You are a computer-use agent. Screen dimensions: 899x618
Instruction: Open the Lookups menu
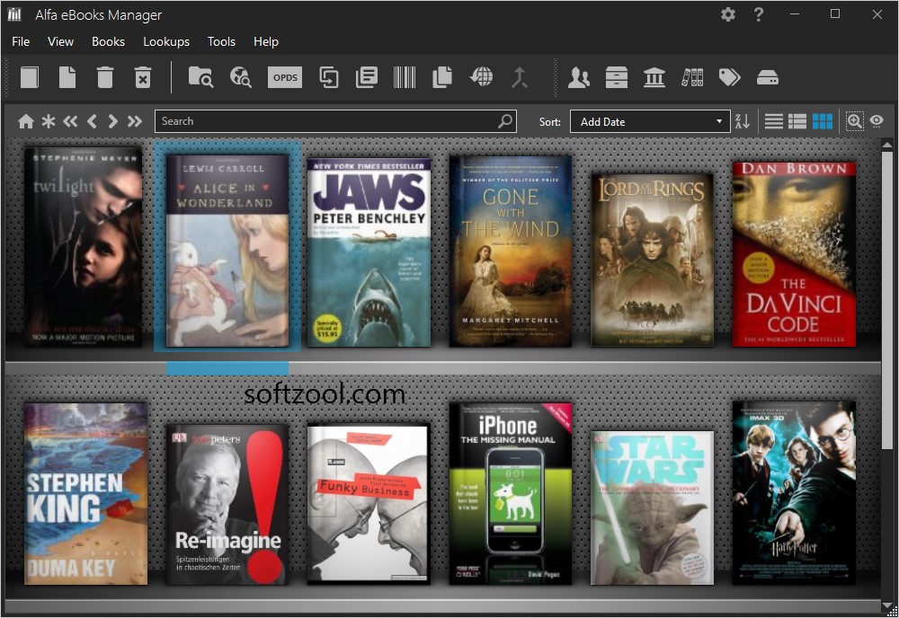click(166, 41)
